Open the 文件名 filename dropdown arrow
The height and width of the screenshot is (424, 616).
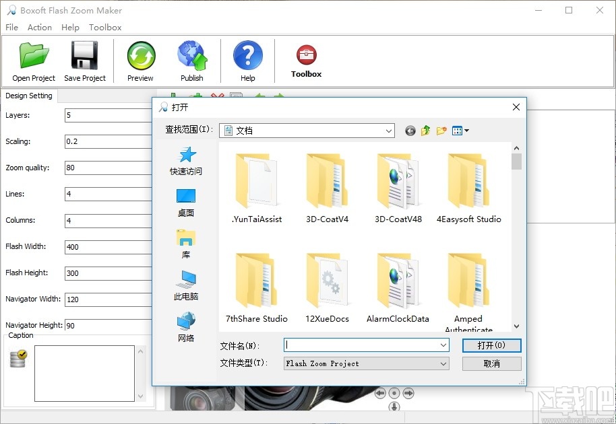point(443,345)
